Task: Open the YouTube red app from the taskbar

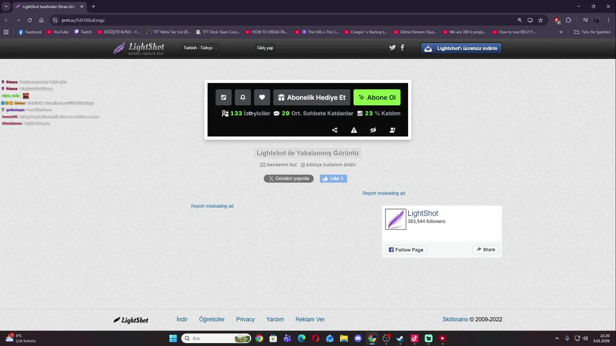Action: 442,338
